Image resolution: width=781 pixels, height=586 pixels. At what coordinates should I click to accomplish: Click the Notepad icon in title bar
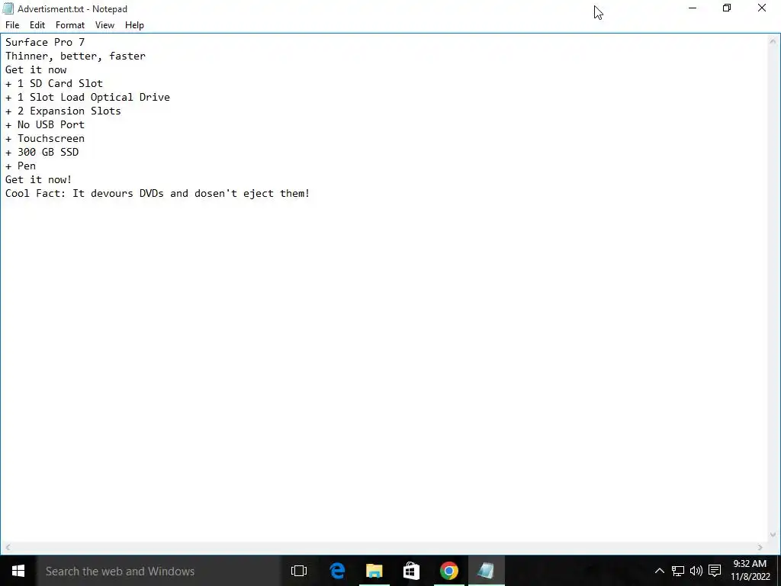[x=8, y=9]
